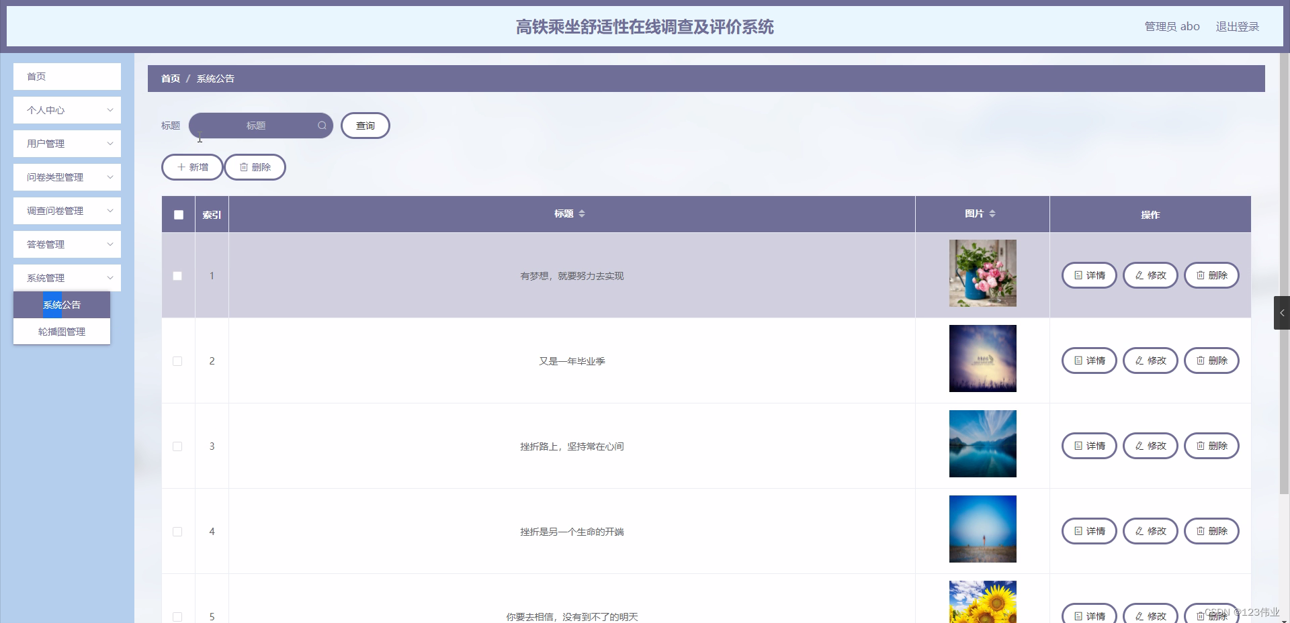Click the flower image thumbnail in row 1
Image resolution: width=1290 pixels, height=623 pixels.
(x=982, y=273)
